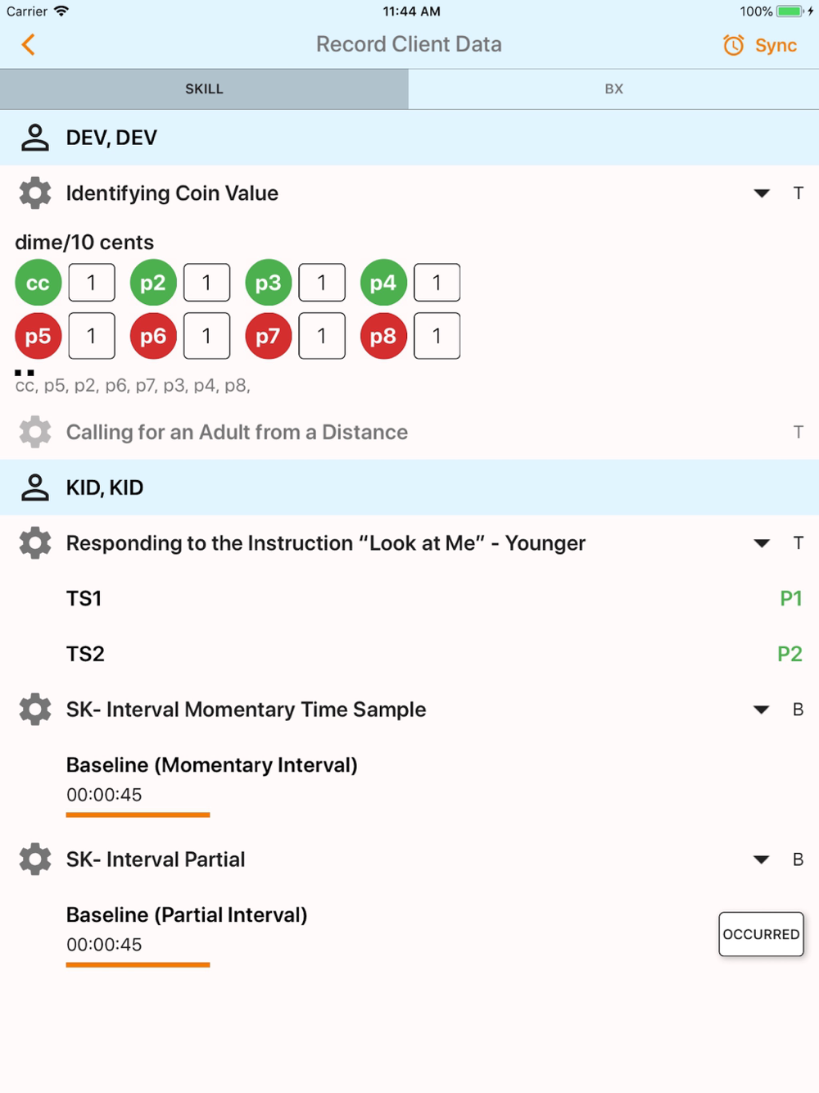Click gear icon beside Calling for an Adult

[35, 432]
